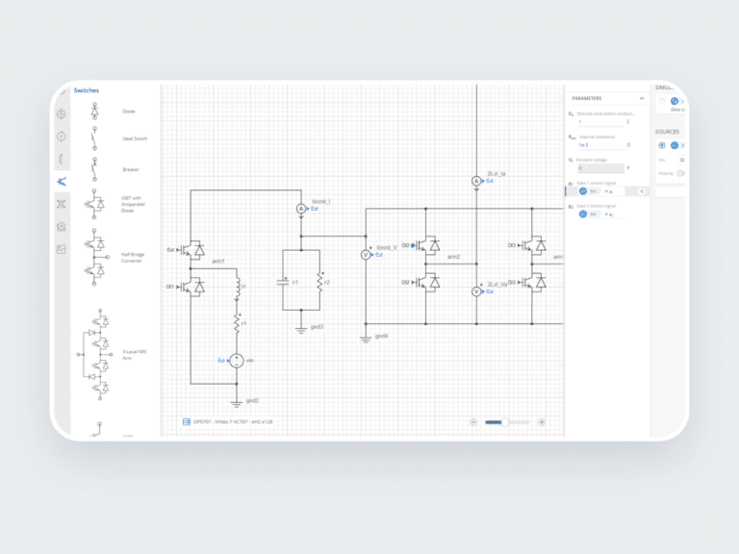Screen dimensions: 739x554
Task: Zoom out with the minus button
Action: tap(473, 421)
